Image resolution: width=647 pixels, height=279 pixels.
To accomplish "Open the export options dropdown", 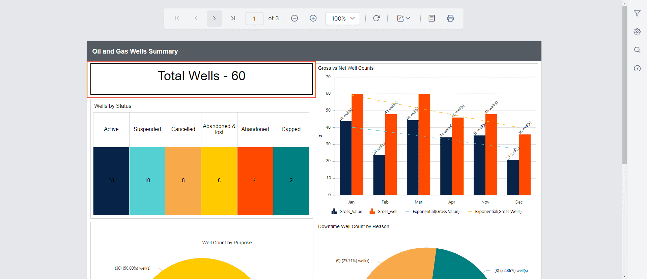I will 403,18.
